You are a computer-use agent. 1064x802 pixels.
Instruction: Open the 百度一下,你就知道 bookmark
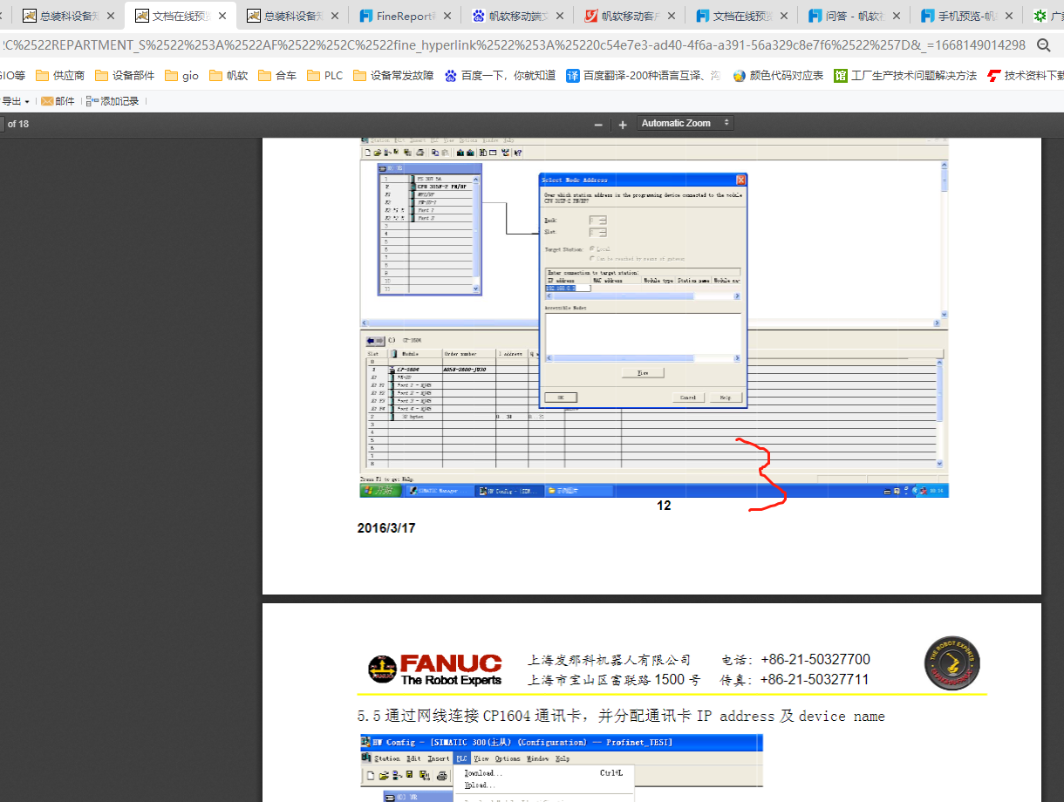pos(500,76)
